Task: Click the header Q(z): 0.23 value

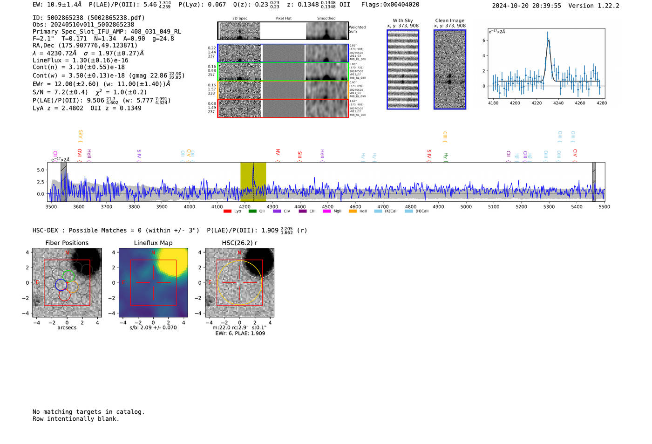Action: (x=257, y=5)
